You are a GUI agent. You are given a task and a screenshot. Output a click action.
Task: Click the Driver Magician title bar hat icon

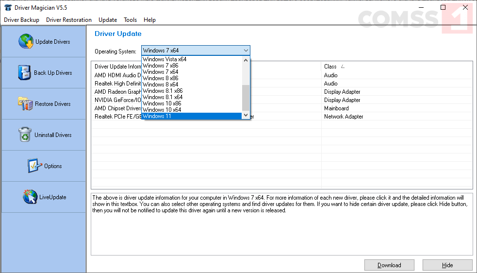click(8, 7)
